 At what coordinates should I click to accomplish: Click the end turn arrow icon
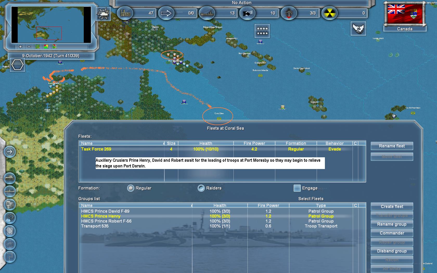click(10, 152)
